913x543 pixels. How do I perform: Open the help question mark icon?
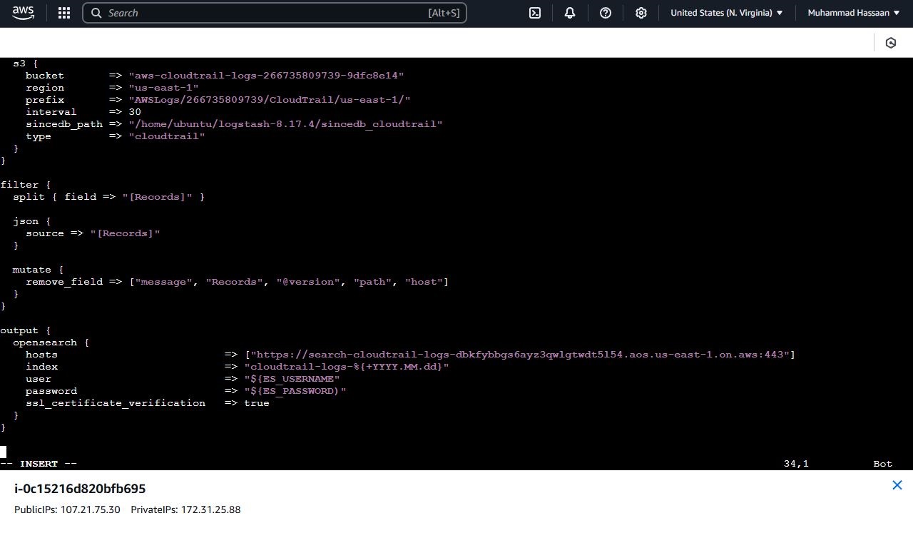coord(606,13)
